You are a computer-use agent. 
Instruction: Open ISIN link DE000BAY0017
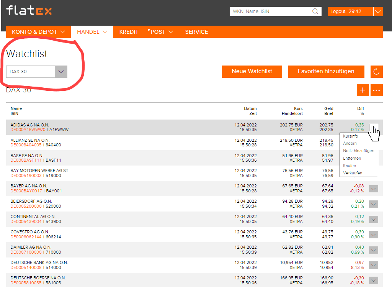[26, 191]
